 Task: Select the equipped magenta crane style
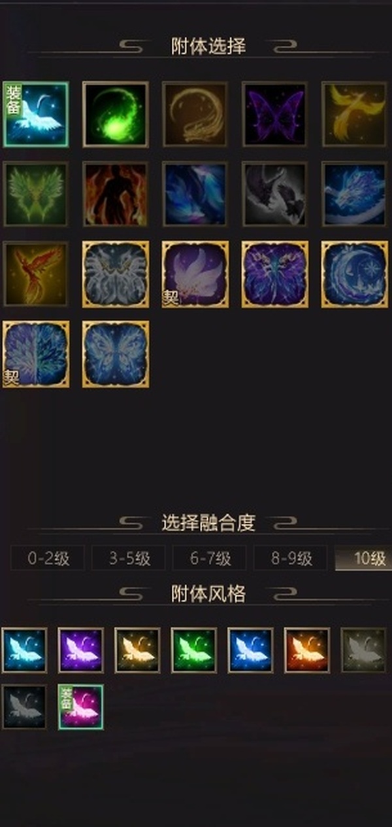[81, 707]
